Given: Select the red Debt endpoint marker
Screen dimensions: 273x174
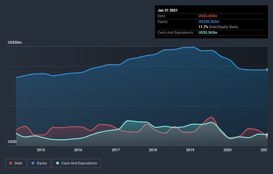Looking at the screenshot, I should pyautogui.click(x=267, y=137).
